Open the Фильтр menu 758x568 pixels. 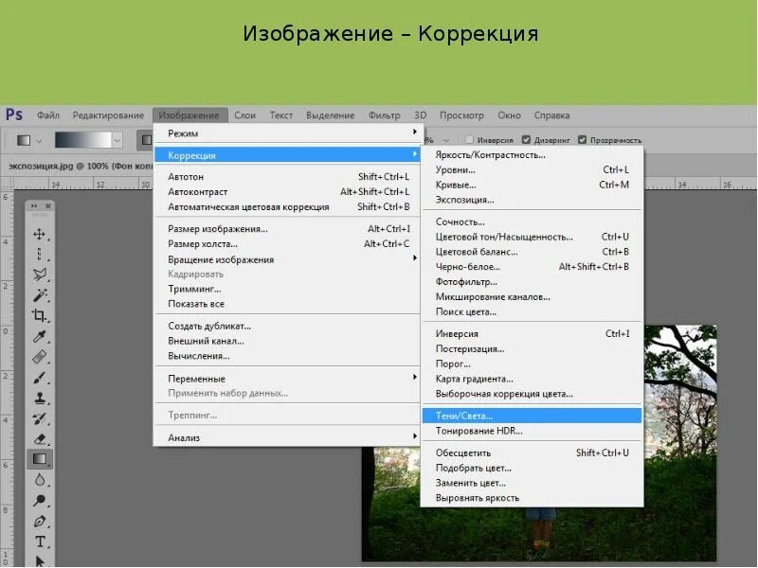tap(385, 115)
